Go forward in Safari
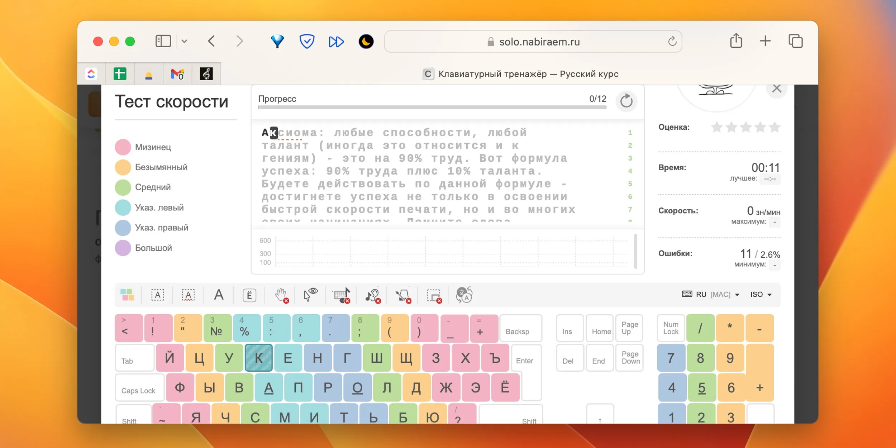Viewport: 896px width, 448px height. (240, 41)
